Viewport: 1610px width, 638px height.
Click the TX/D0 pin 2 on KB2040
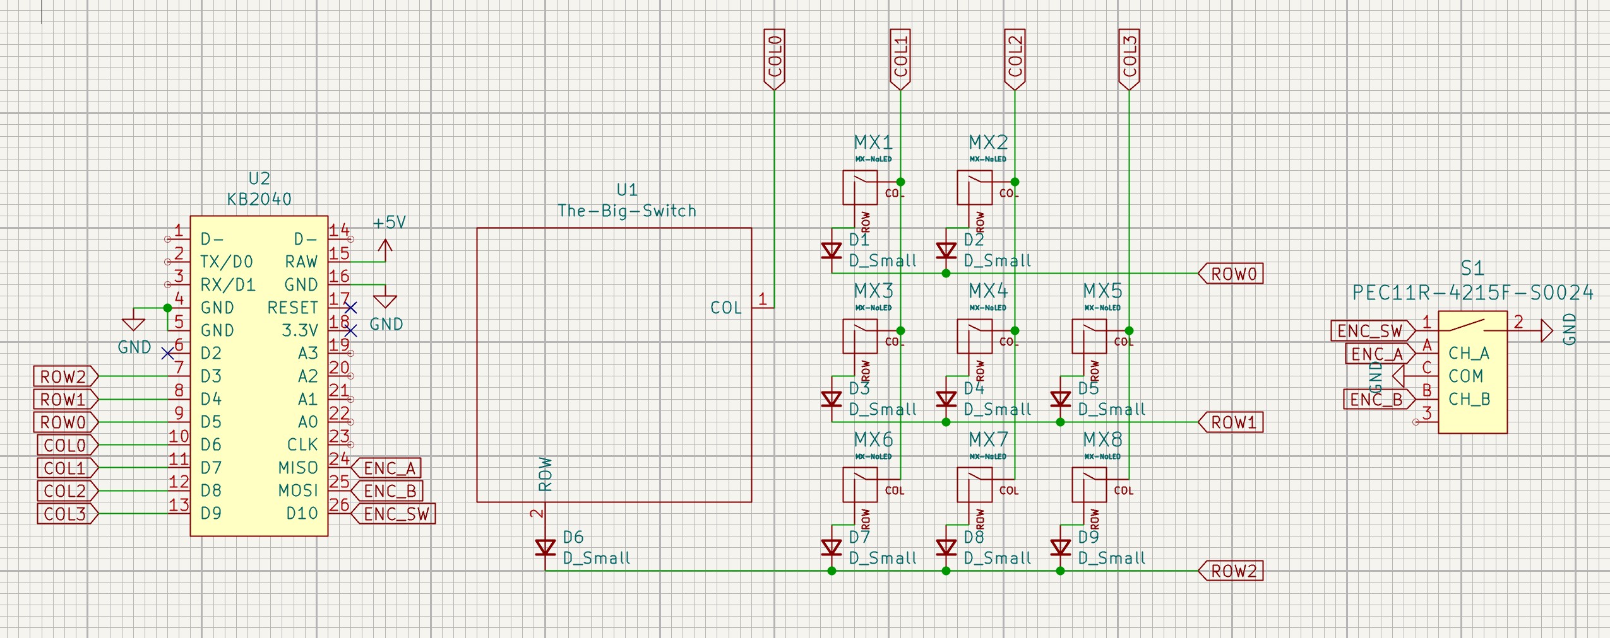[178, 261]
